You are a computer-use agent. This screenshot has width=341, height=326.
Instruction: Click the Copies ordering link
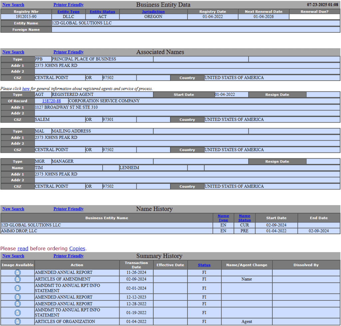pyautogui.click(x=77, y=248)
